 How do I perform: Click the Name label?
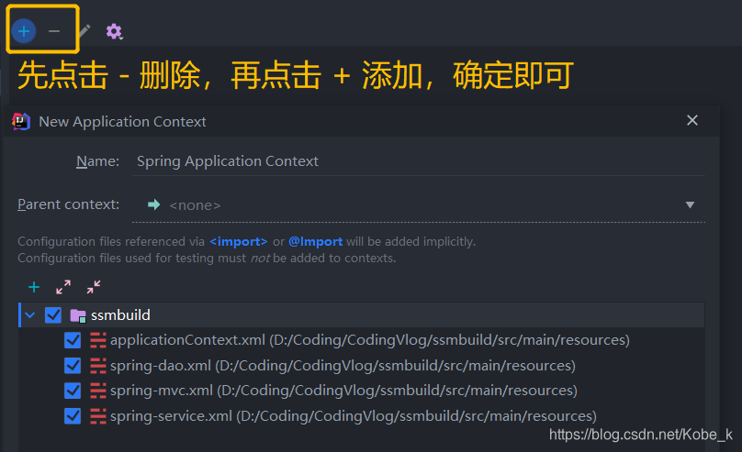(x=98, y=161)
